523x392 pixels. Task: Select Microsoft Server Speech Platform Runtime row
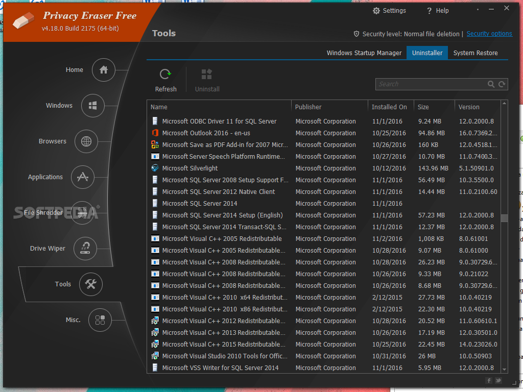tap(324, 157)
